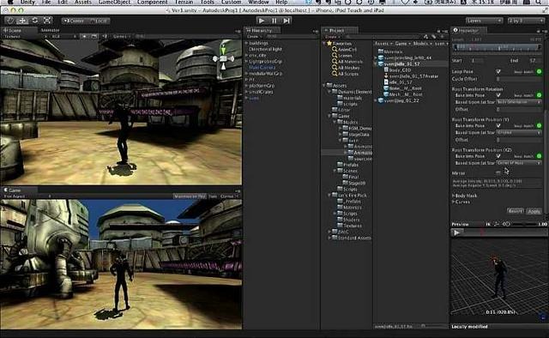Toggle Bake Into Pose under Root Transform Position (XZ)
This screenshot has height=338, width=549.
[498, 156]
